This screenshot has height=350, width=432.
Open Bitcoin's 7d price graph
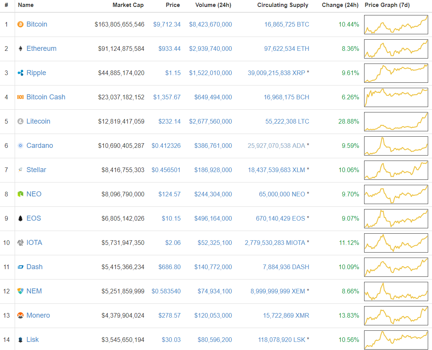coord(396,25)
